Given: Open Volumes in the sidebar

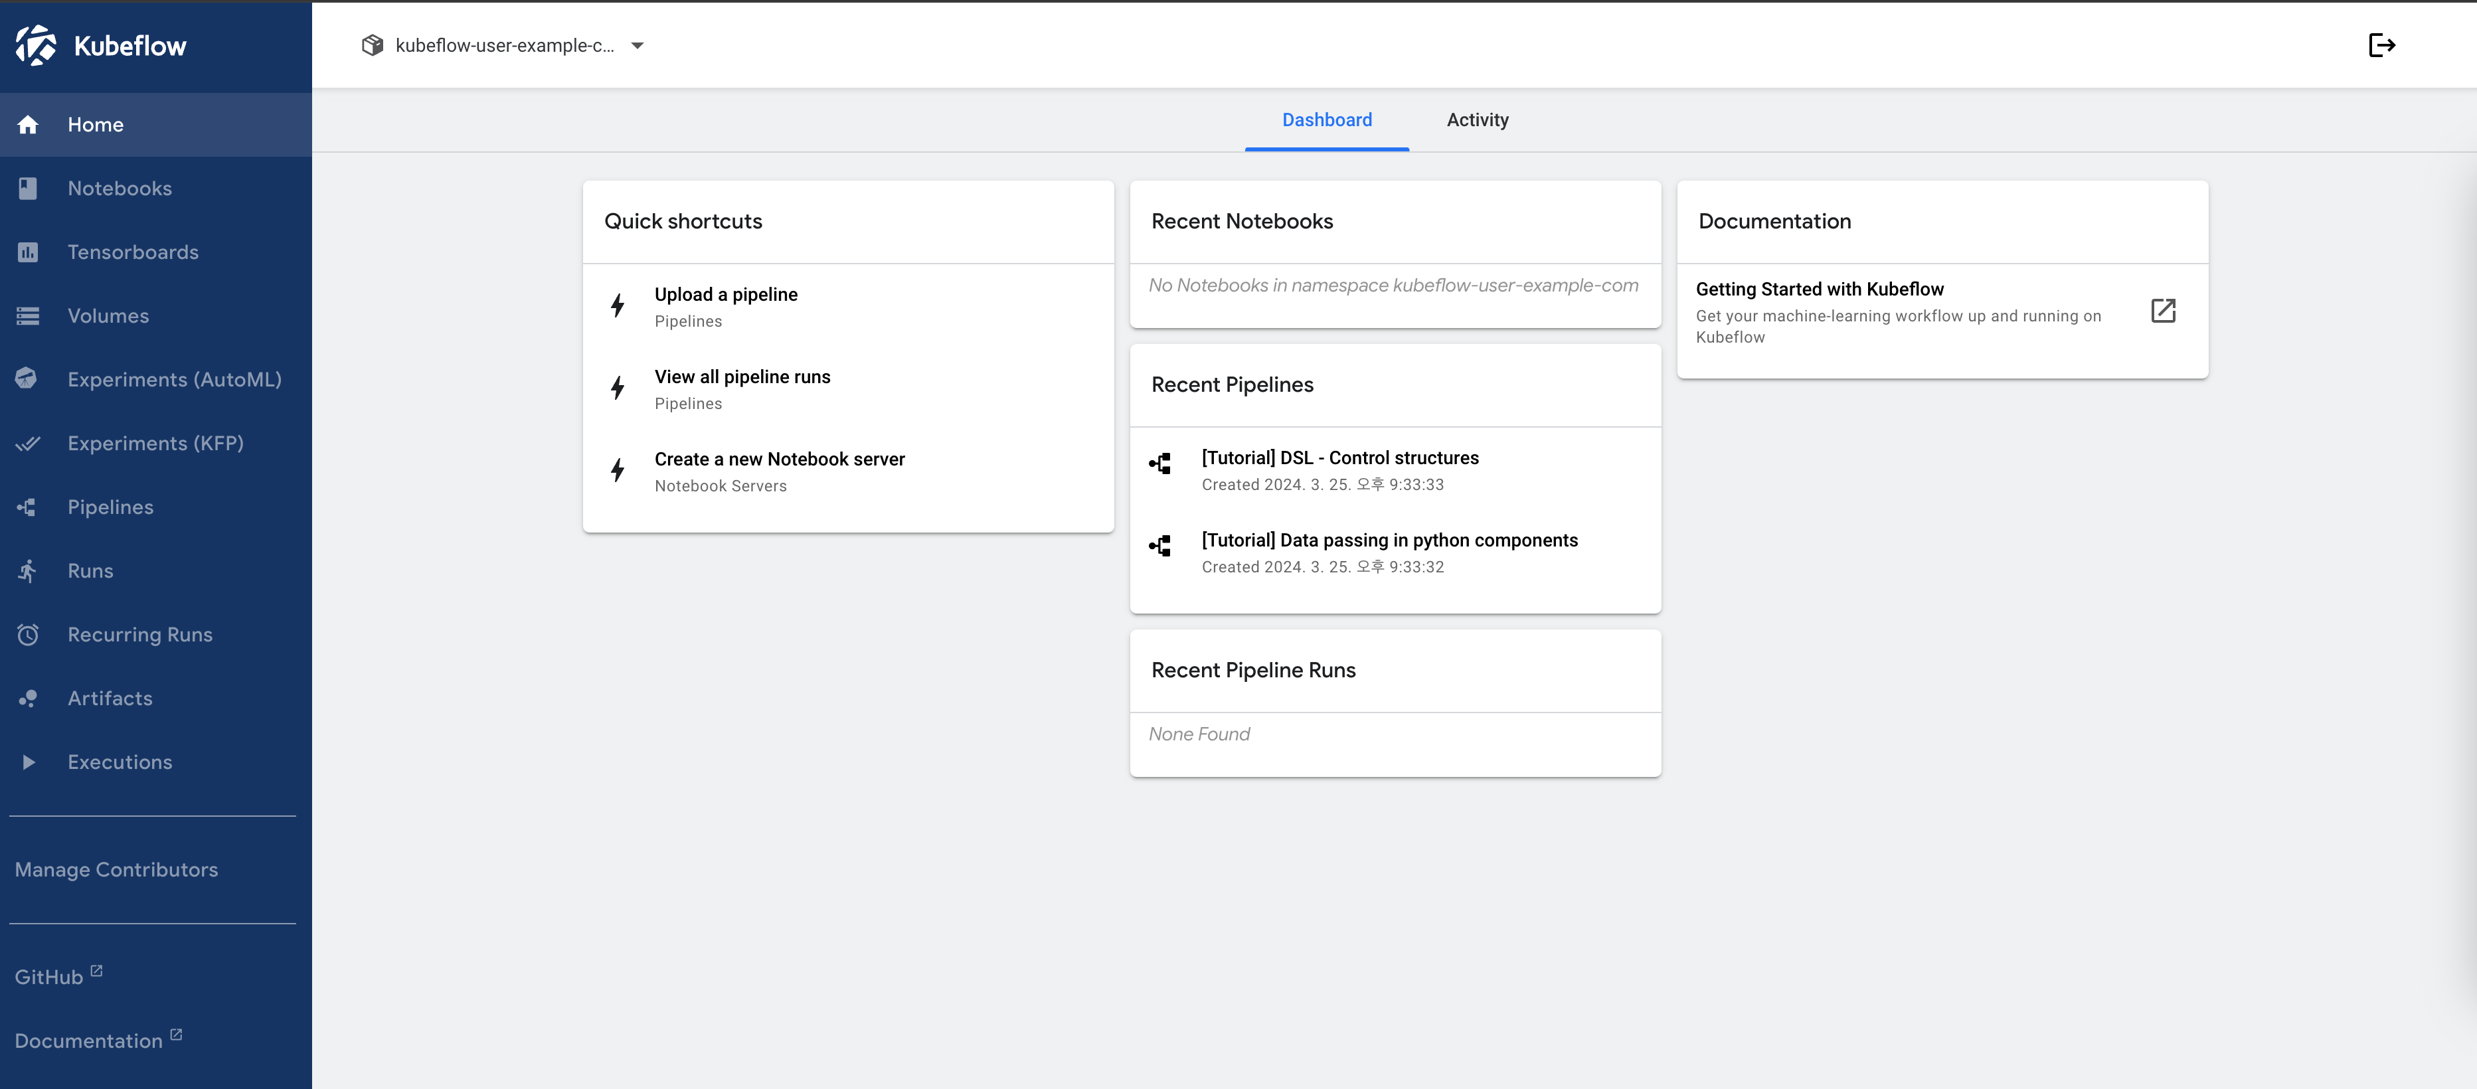Looking at the screenshot, I should (156, 315).
